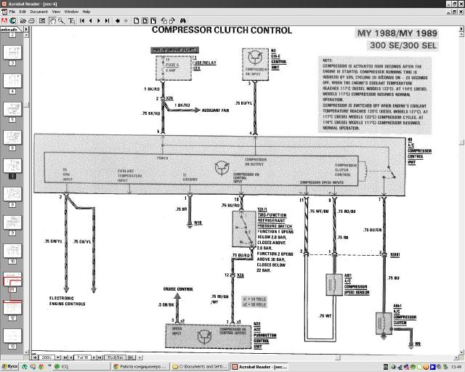The image size is (465, 372).
Task: Open the zoom level dropdown arrow
Action: (58, 357)
